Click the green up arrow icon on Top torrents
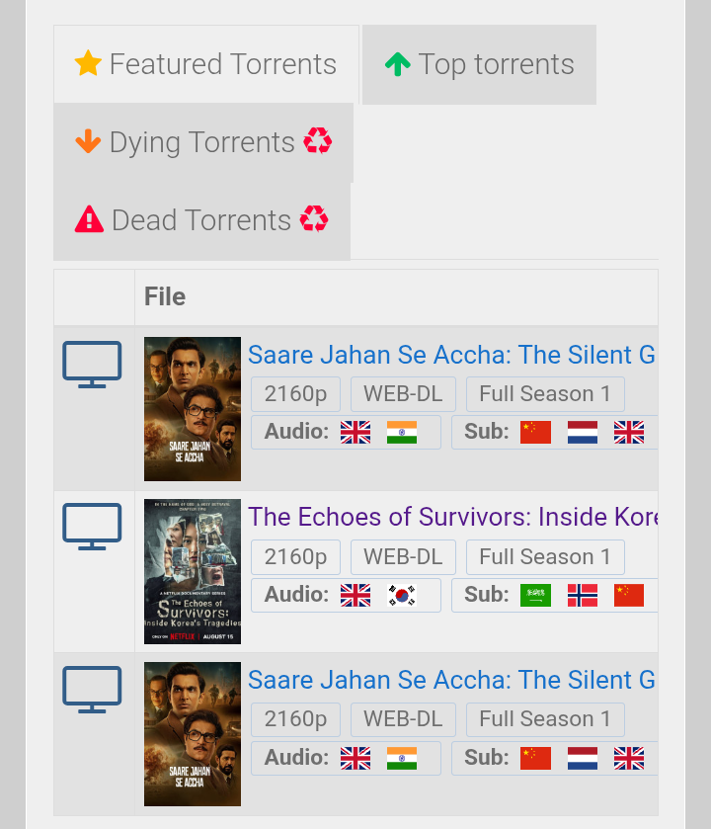 [398, 64]
